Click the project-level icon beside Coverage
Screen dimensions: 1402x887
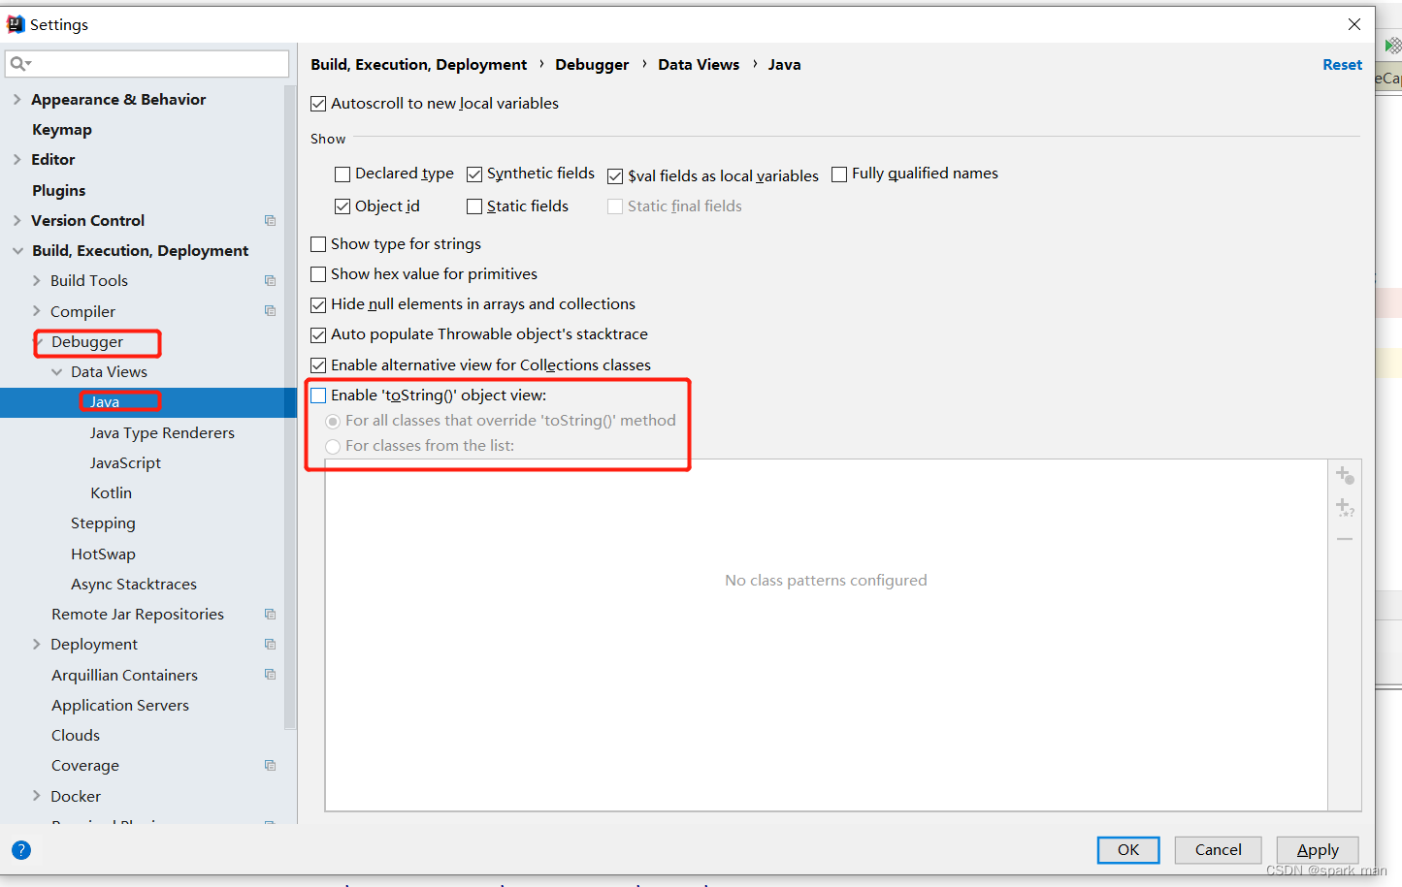point(270,766)
